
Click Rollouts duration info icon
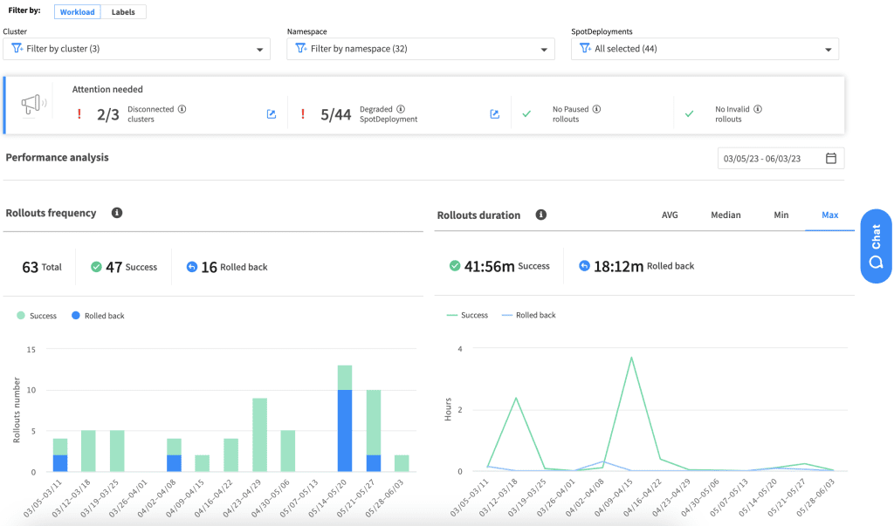pyautogui.click(x=540, y=215)
